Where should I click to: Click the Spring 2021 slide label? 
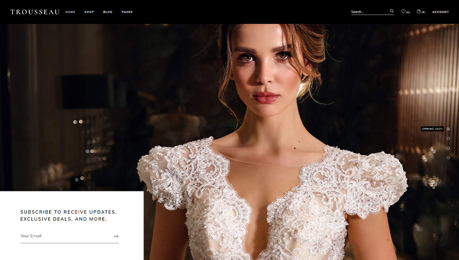pos(432,129)
